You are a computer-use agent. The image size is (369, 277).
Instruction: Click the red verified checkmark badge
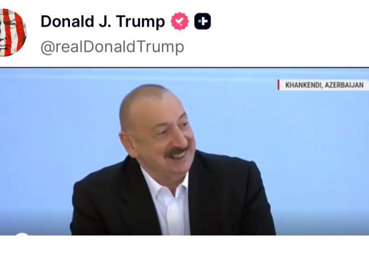[x=179, y=21]
